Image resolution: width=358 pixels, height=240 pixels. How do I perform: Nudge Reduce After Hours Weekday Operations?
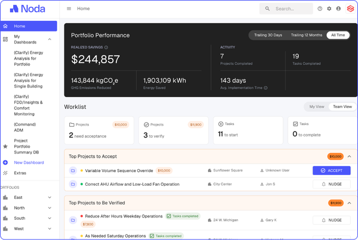(332, 220)
